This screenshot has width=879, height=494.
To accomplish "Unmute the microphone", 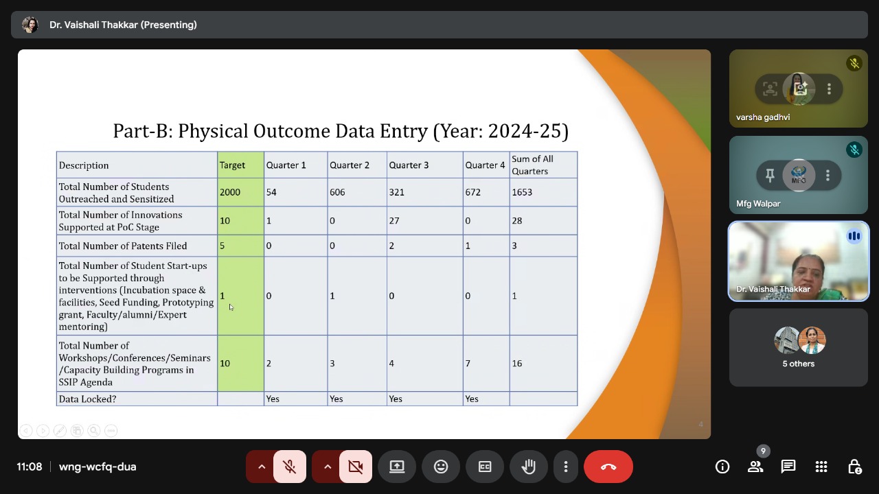I will point(290,467).
